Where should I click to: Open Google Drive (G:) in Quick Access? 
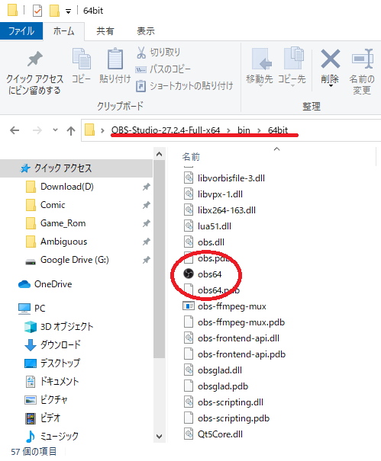click(67, 260)
